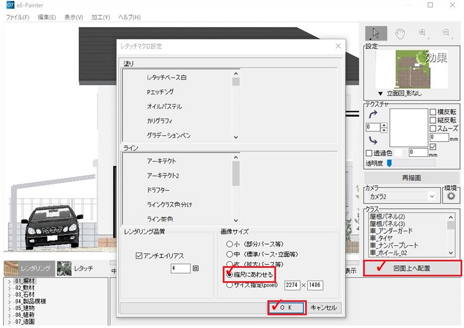The height and width of the screenshot is (328, 464).
Task: Toggle the 透過色 checkbox
Action: pyautogui.click(x=369, y=153)
